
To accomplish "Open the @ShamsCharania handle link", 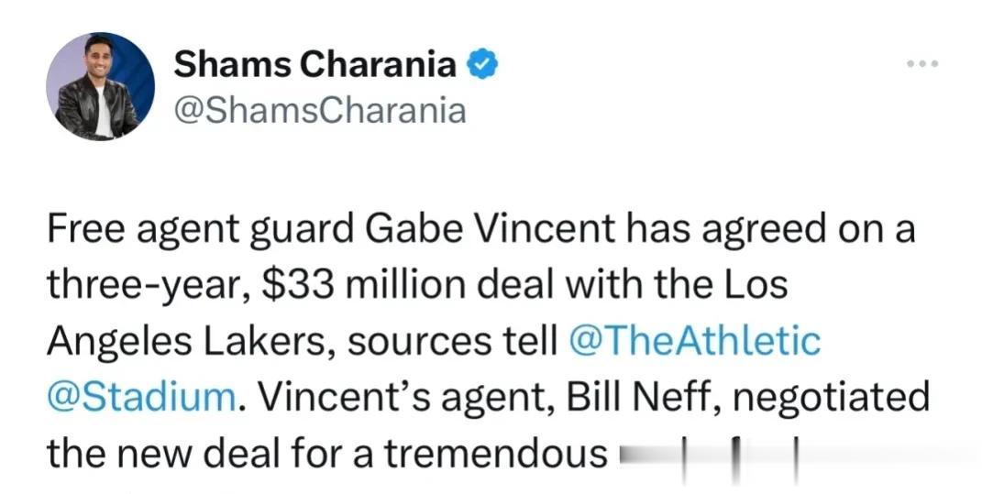I will click(x=320, y=110).
